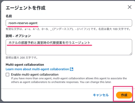Click the Enable multi-agent collaboration label text

[x=35, y=74]
